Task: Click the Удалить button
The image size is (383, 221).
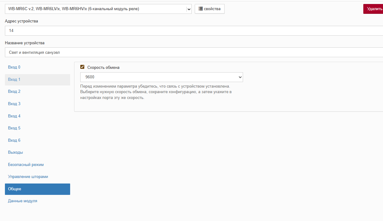Action: pos(374,9)
